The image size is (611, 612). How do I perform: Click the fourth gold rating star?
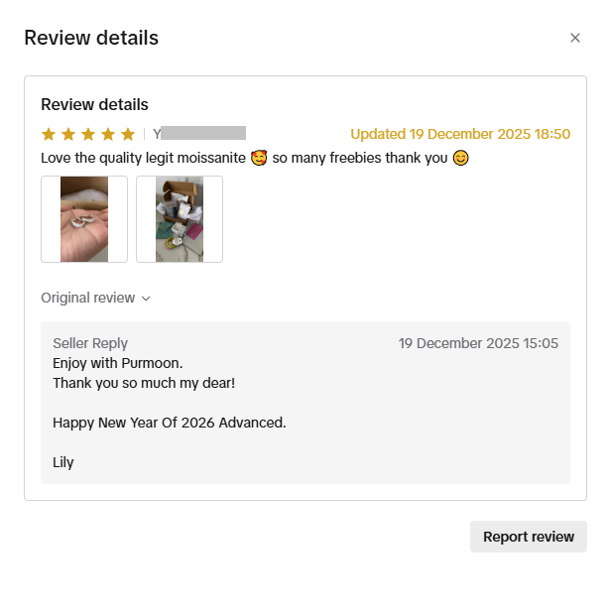coord(108,134)
